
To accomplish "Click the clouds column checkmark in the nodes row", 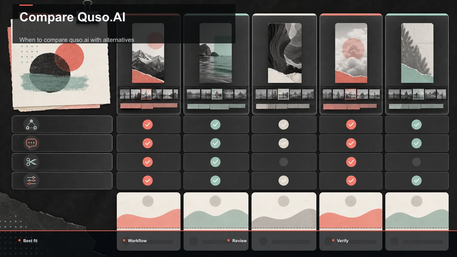I will point(351,125).
